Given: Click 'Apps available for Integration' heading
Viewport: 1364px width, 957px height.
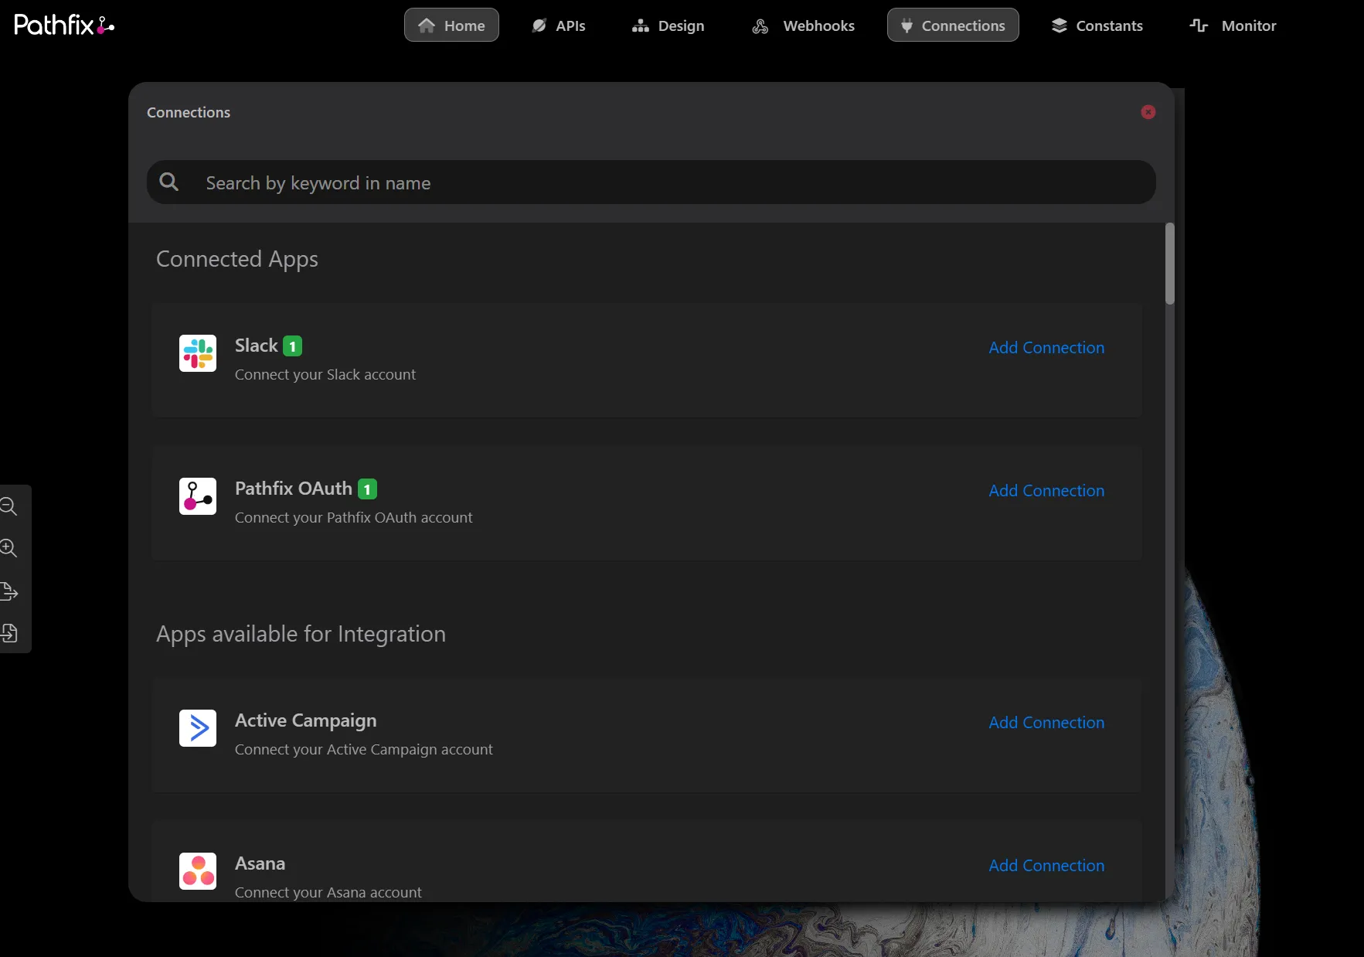Looking at the screenshot, I should 301,634.
